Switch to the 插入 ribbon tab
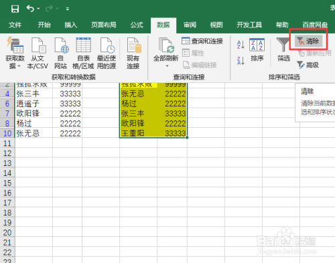335x263 pixels. (71, 25)
